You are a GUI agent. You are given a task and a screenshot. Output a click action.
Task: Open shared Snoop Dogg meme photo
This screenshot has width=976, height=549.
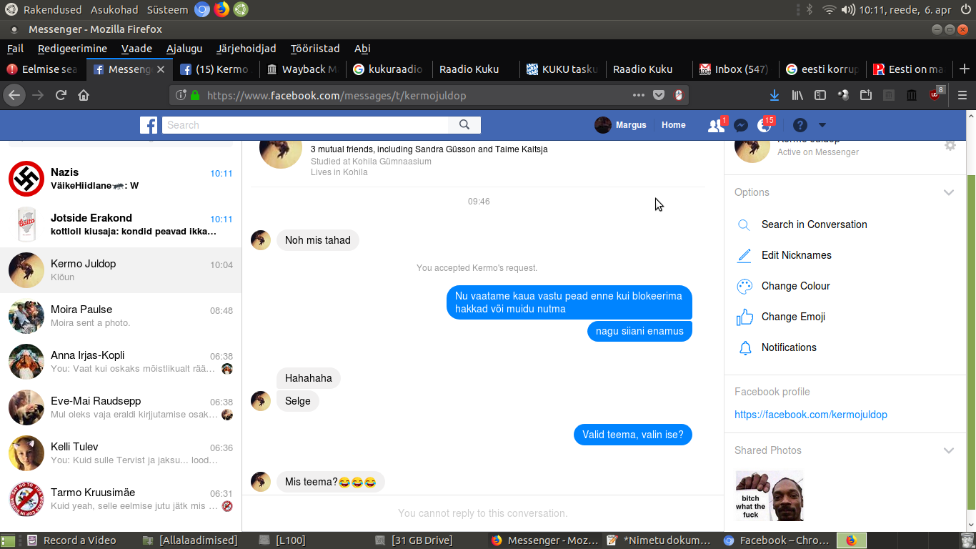tap(770, 496)
